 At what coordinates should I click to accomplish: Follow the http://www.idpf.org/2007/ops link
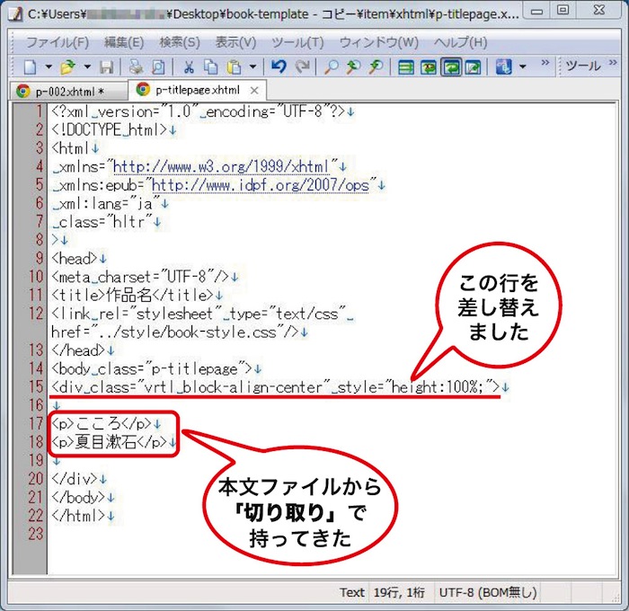(x=261, y=185)
